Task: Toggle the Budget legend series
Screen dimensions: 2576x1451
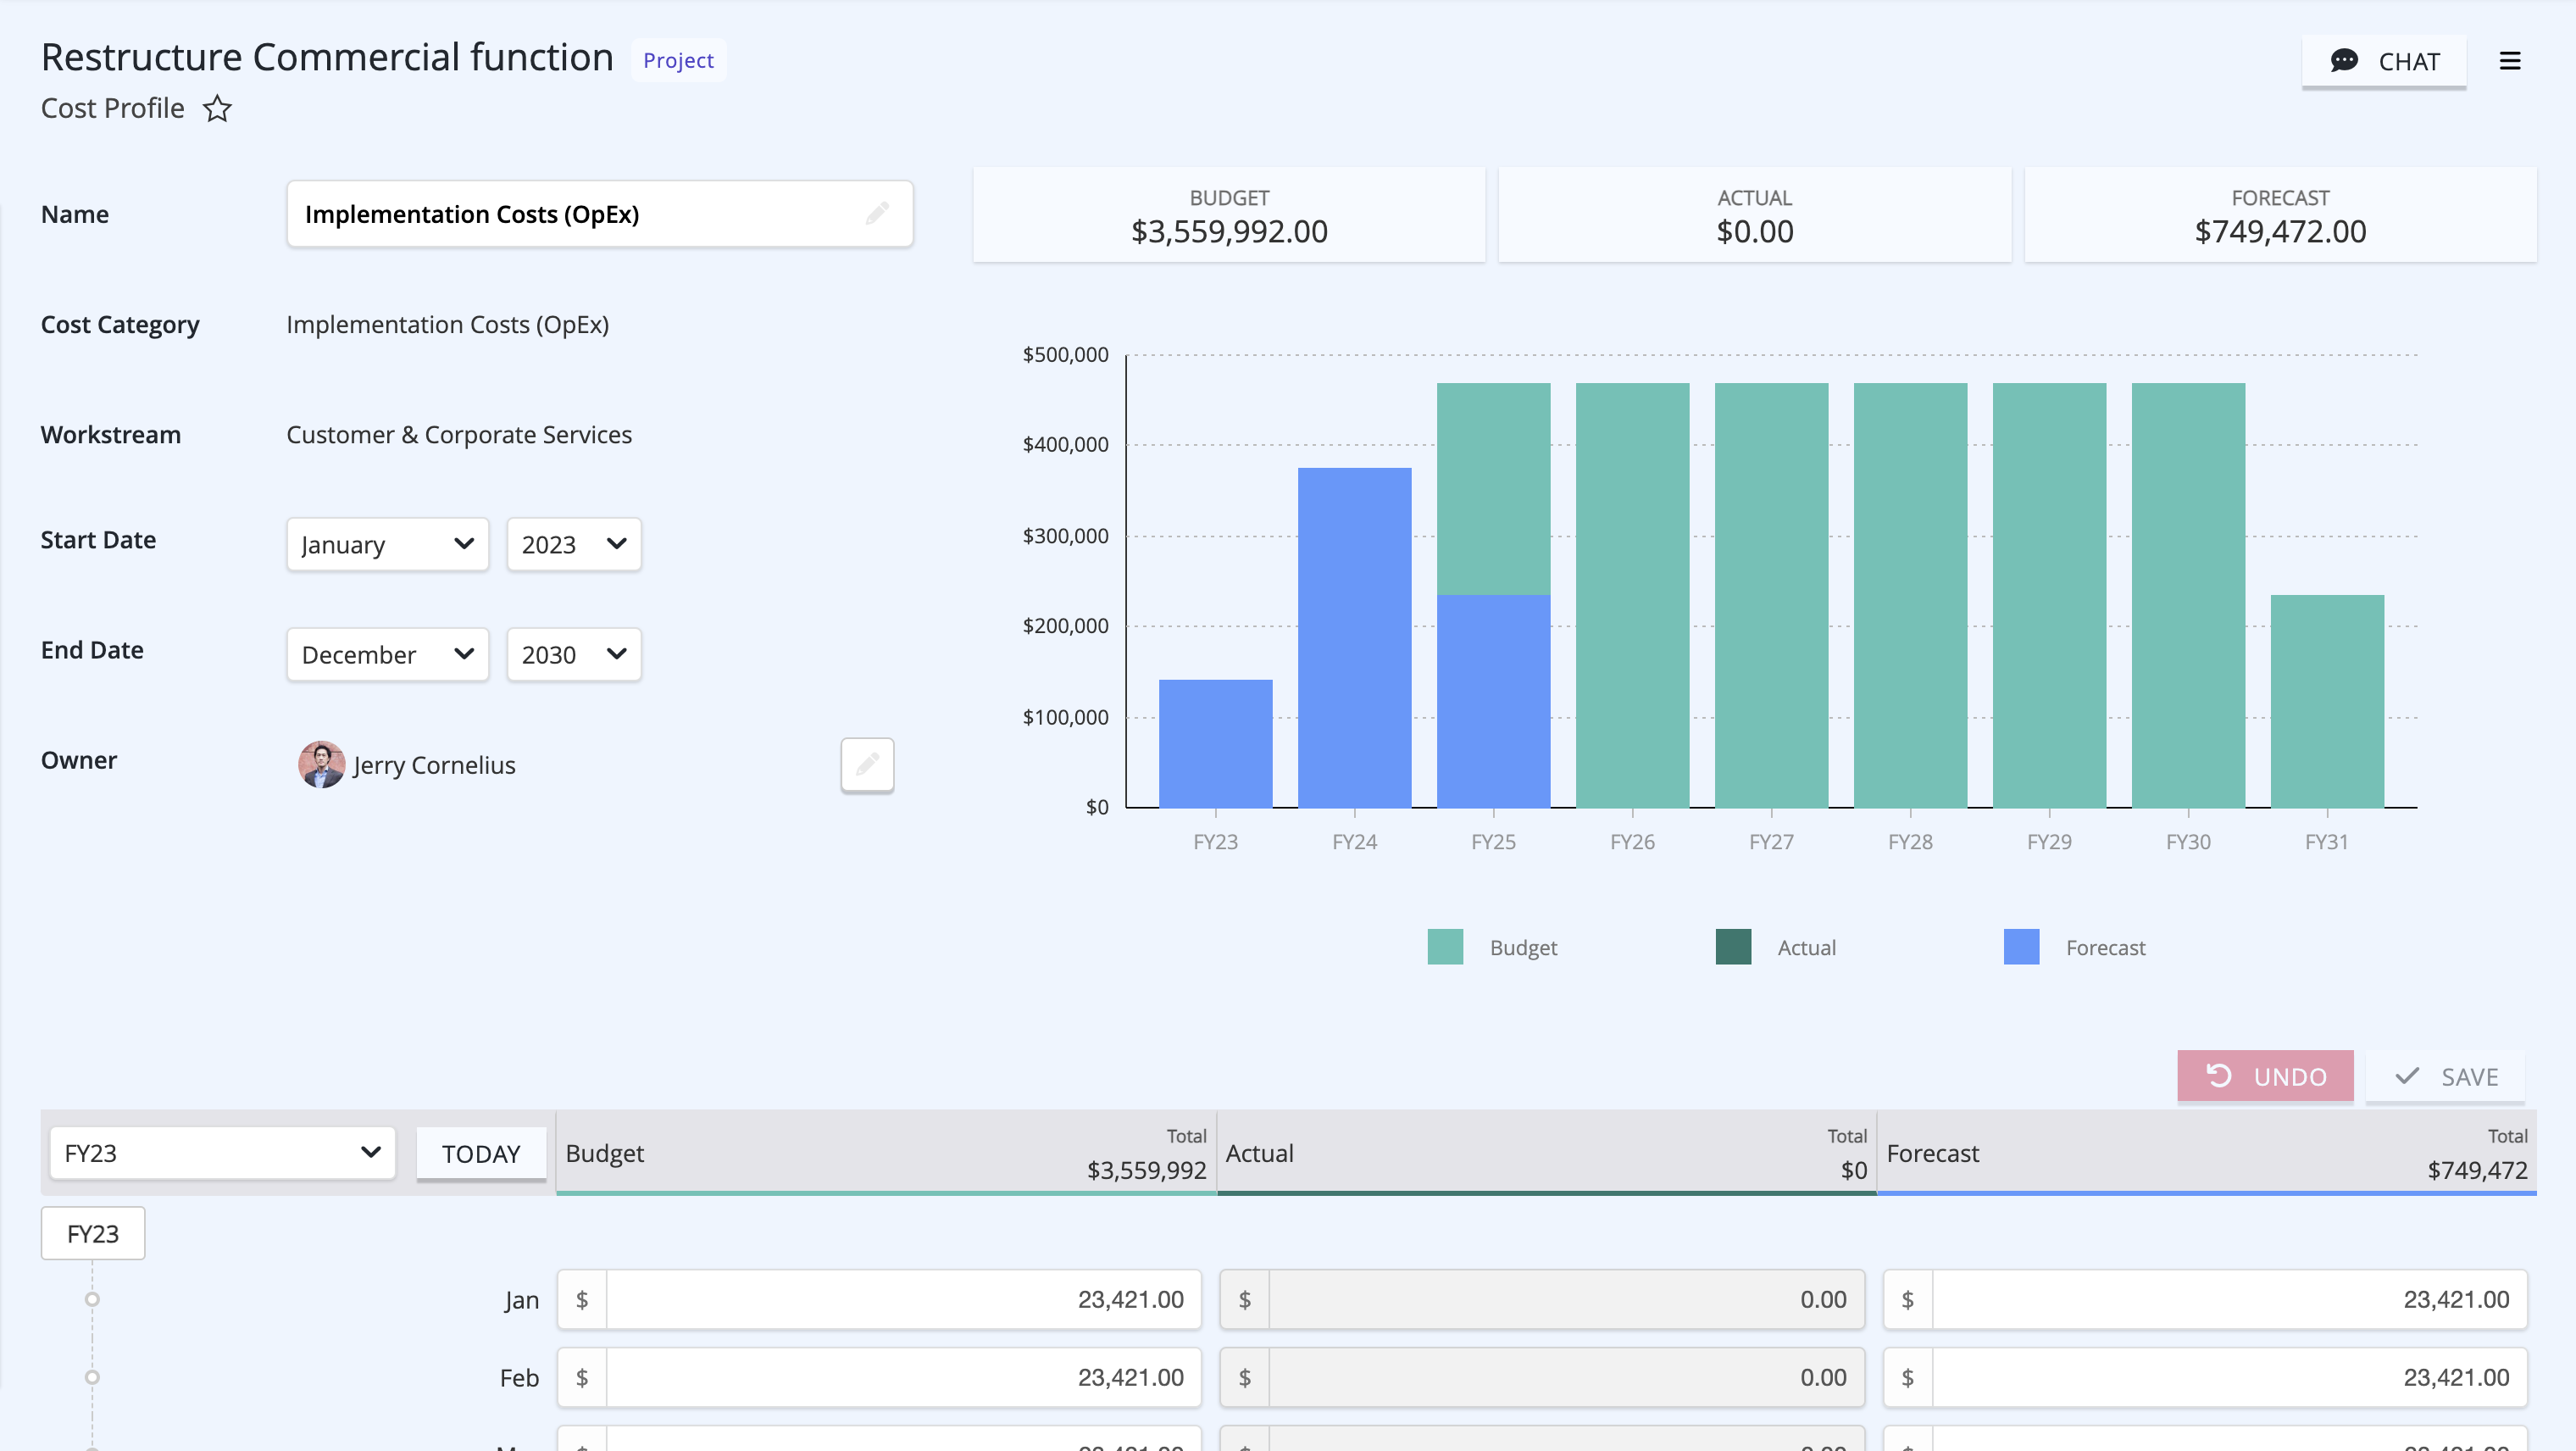Action: [1492, 947]
